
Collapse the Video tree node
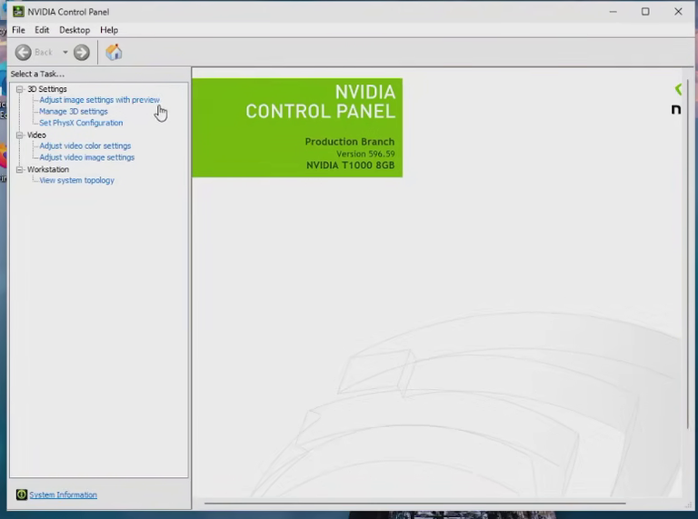[x=20, y=135]
